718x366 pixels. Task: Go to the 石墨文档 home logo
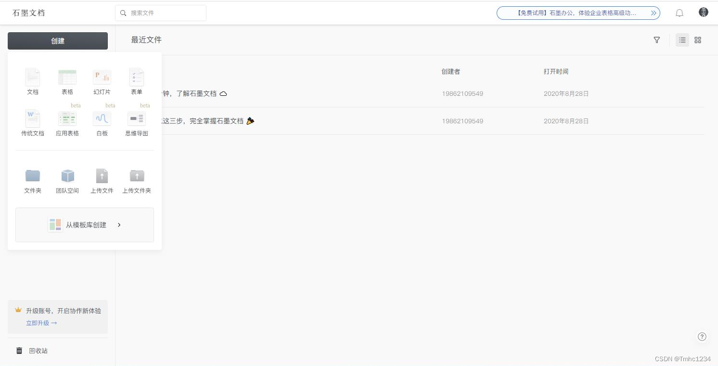click(29, 13)
